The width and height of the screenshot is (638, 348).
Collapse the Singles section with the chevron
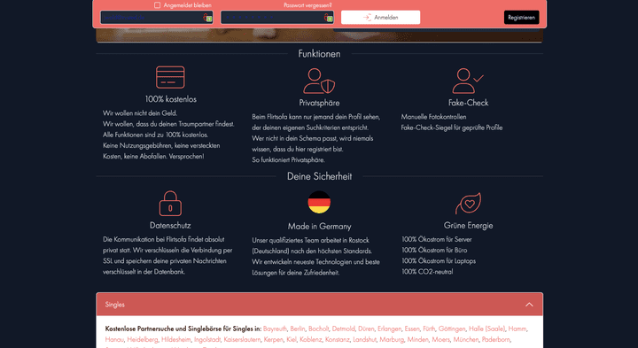coord(529,305)
